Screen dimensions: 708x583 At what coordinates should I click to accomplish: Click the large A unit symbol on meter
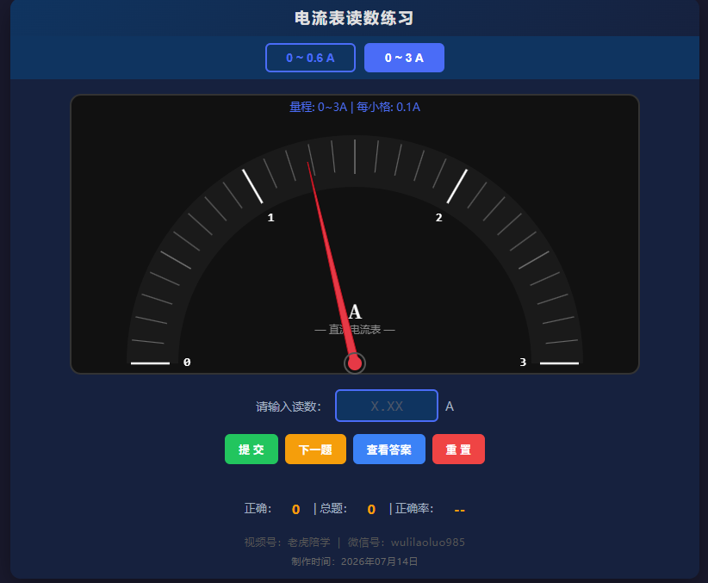tap(355, 312)
